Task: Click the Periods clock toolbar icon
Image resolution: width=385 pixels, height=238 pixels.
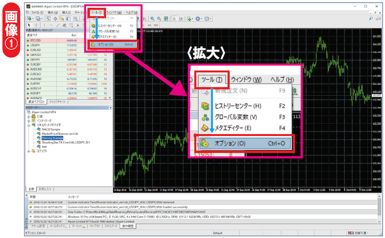Action: [x=198, y=19]
